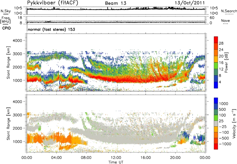Click "Slant Range [km]" label on velocity panel

[x=8, y=124]
